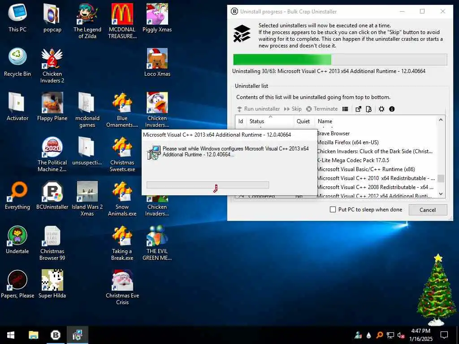Sort list by Id column header
Screen dimensions: 459x344
pos(241,121)
